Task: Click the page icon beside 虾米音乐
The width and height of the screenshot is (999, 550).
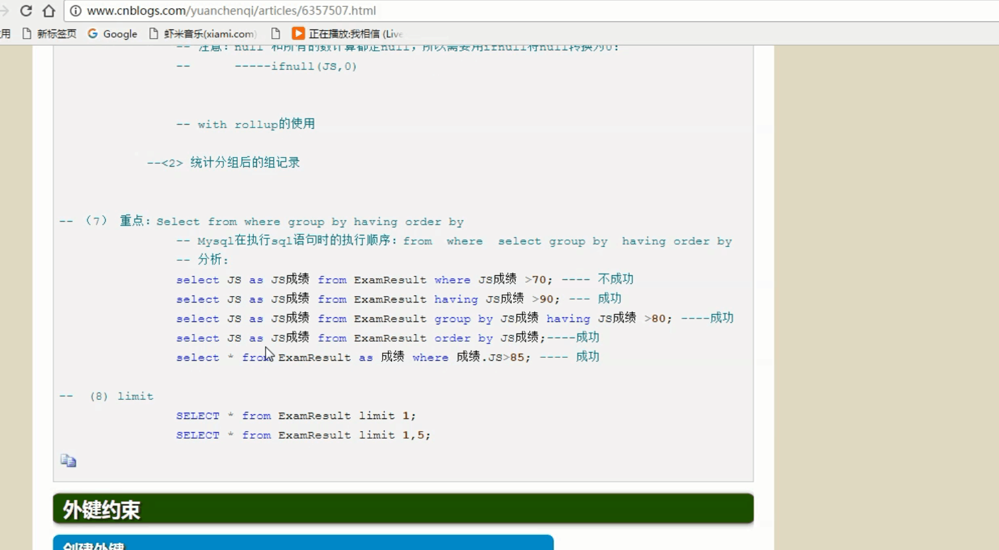Action: coord(154,33)
